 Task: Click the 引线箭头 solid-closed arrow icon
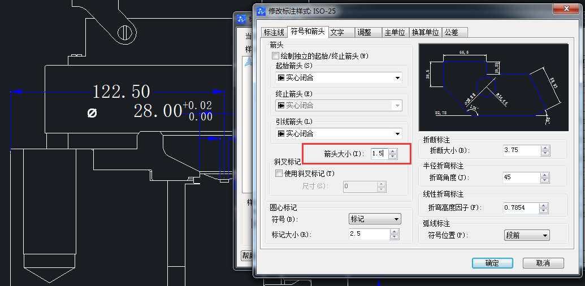point(281,133)
